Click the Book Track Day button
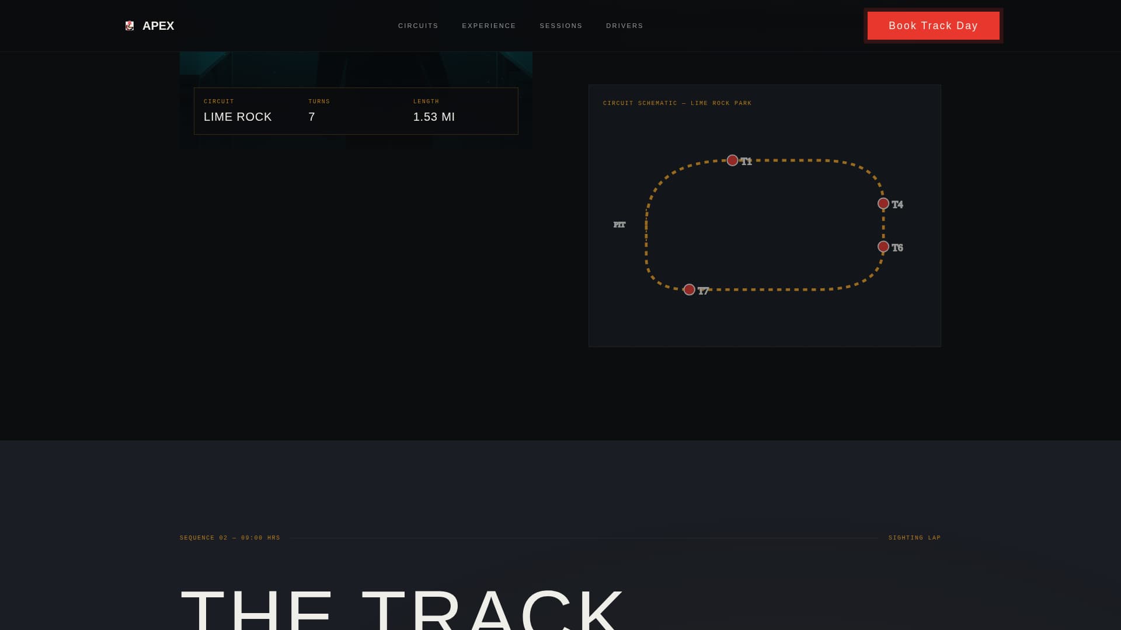Screen dimensions: 1121x630 [933, 26]
